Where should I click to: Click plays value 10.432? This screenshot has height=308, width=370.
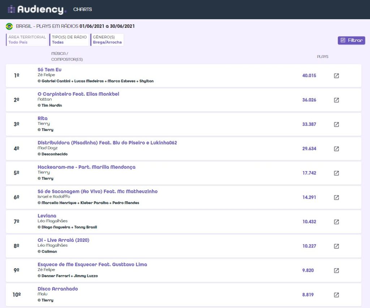coord(309,222)
